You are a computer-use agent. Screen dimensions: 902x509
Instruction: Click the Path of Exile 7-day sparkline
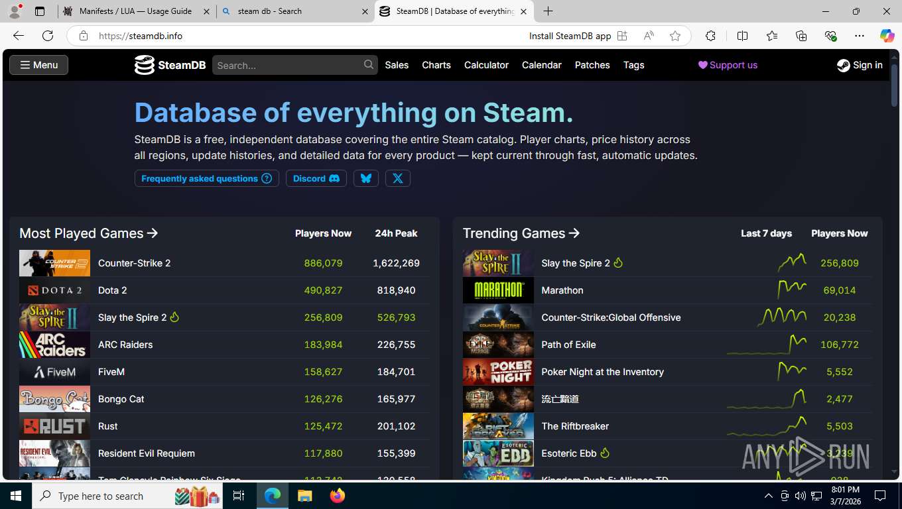click(767, 345)
